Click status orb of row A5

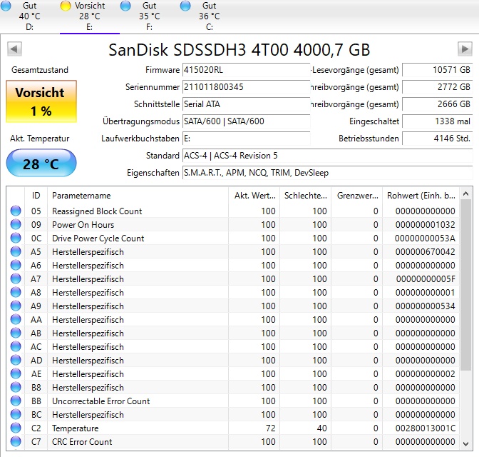(x=16, y=251)
